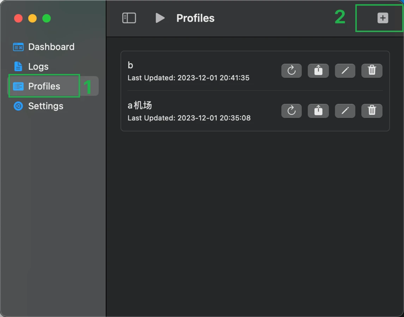Share profile b

[x=318, y=71]
